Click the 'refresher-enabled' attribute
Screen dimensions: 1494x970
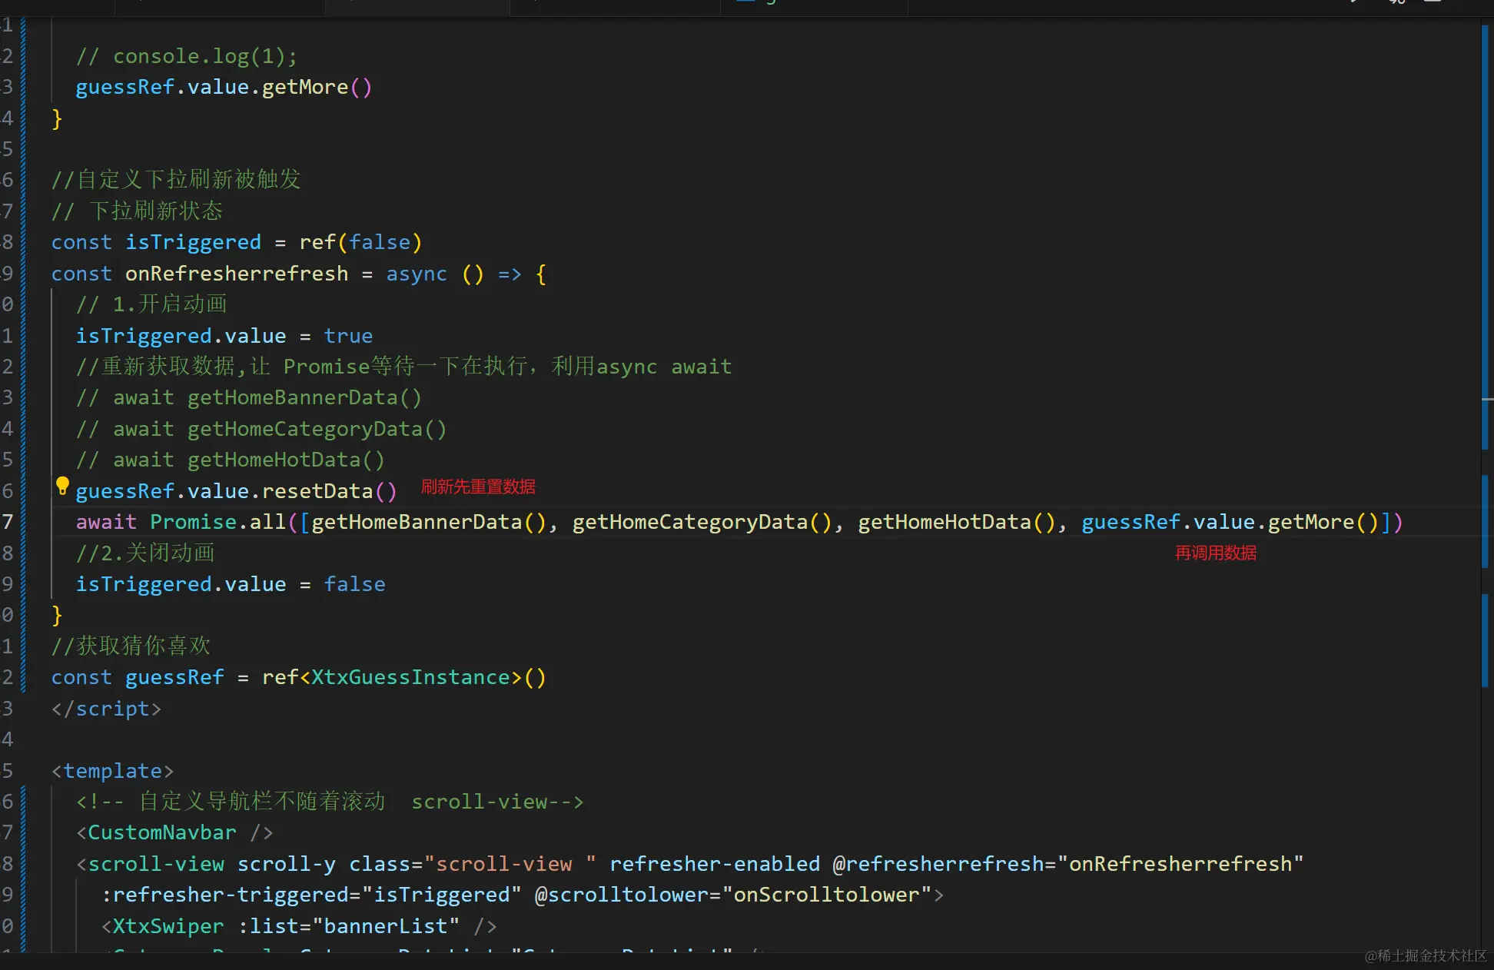(x=715, y=865)
